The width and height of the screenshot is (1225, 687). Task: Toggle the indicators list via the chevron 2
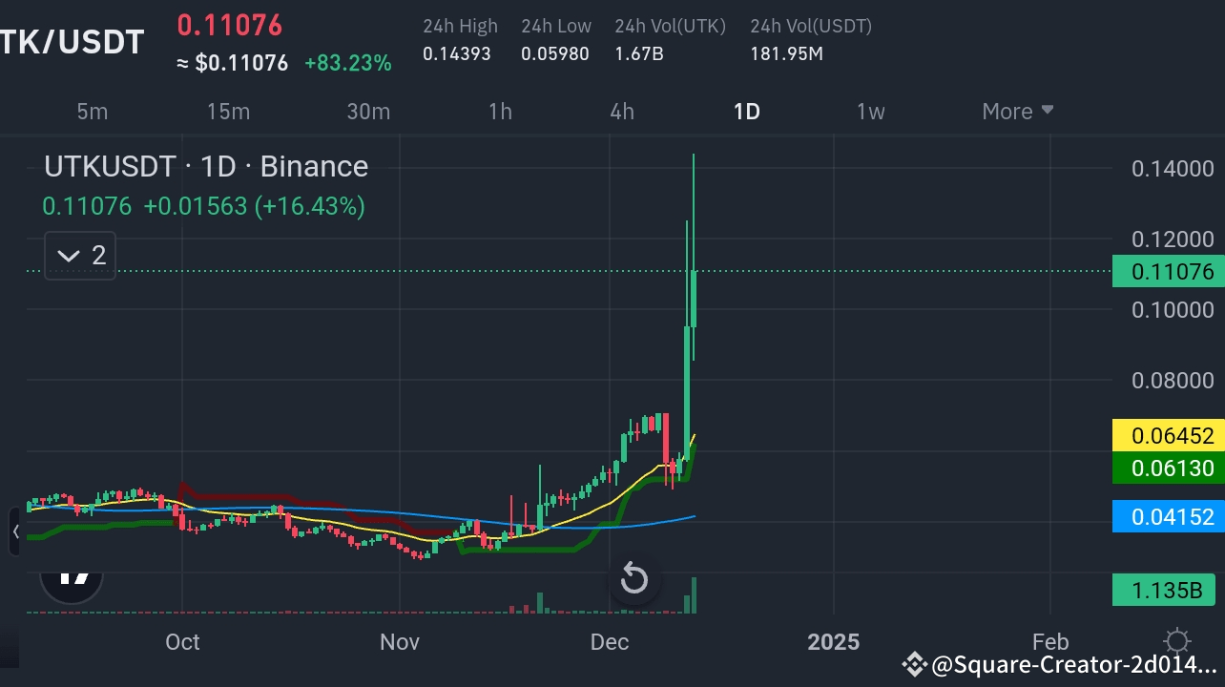pos(79,255)
